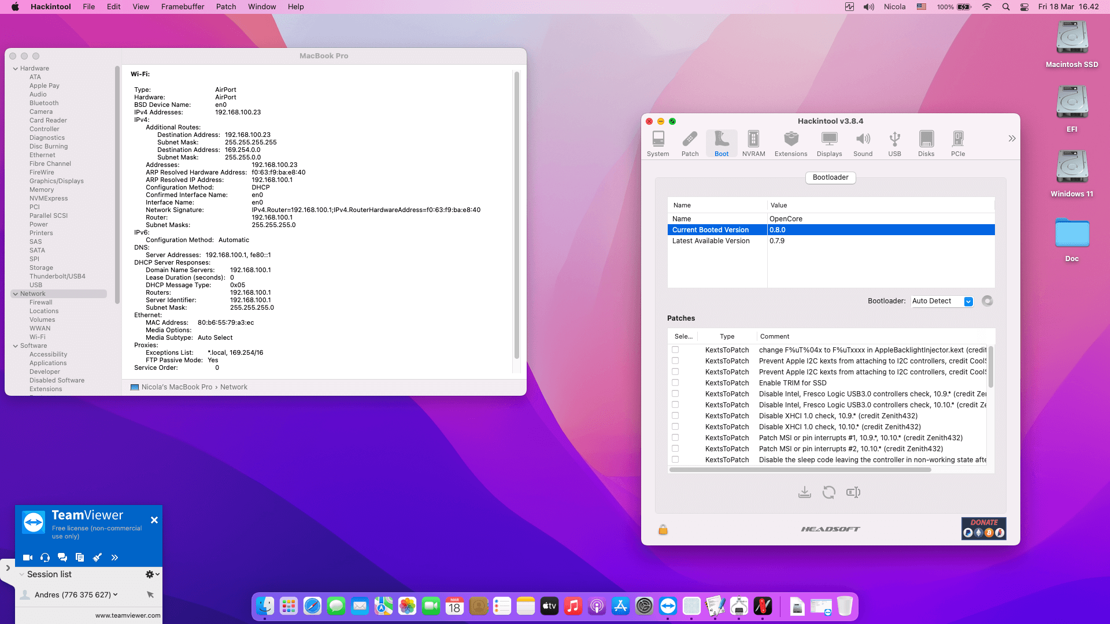Open the File menu

(88, 7)
